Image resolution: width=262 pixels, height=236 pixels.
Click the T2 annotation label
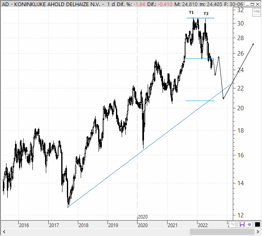pyautogui.click(x=206, y=14)
